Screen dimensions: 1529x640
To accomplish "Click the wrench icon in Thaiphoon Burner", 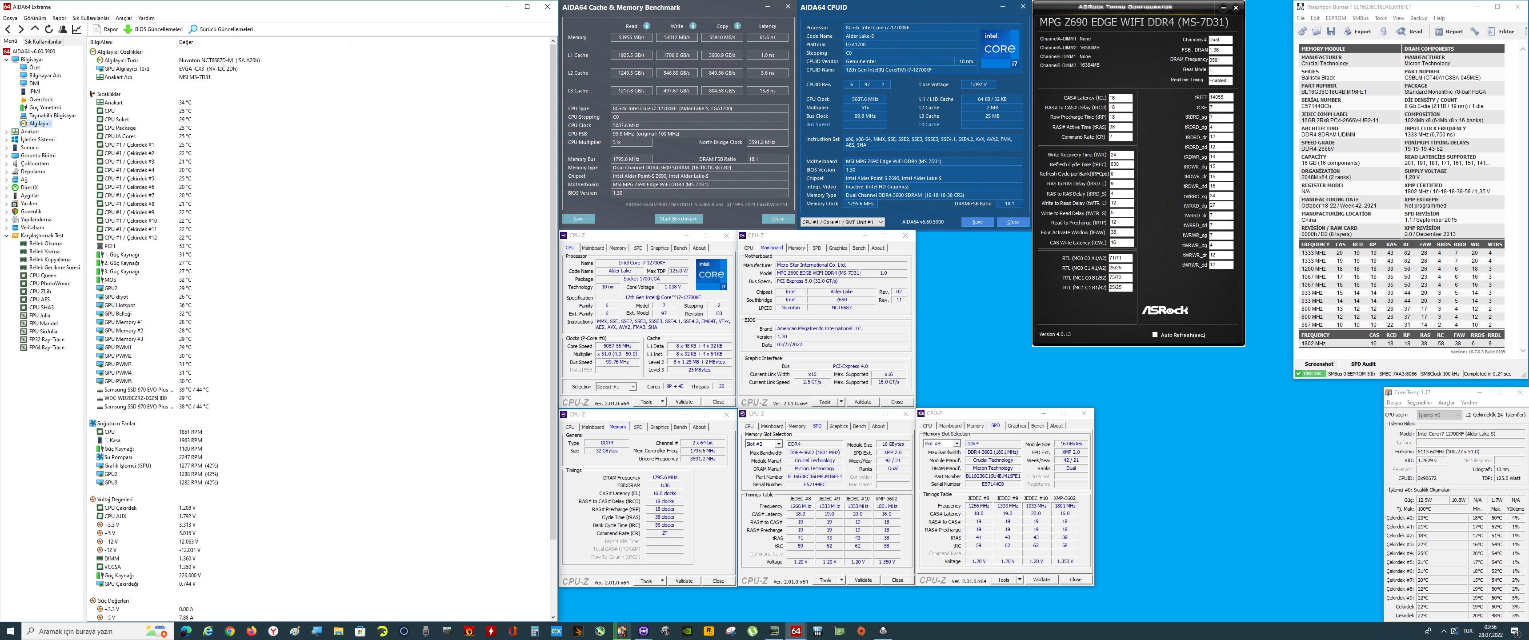I will click(x=1475, y=32).
